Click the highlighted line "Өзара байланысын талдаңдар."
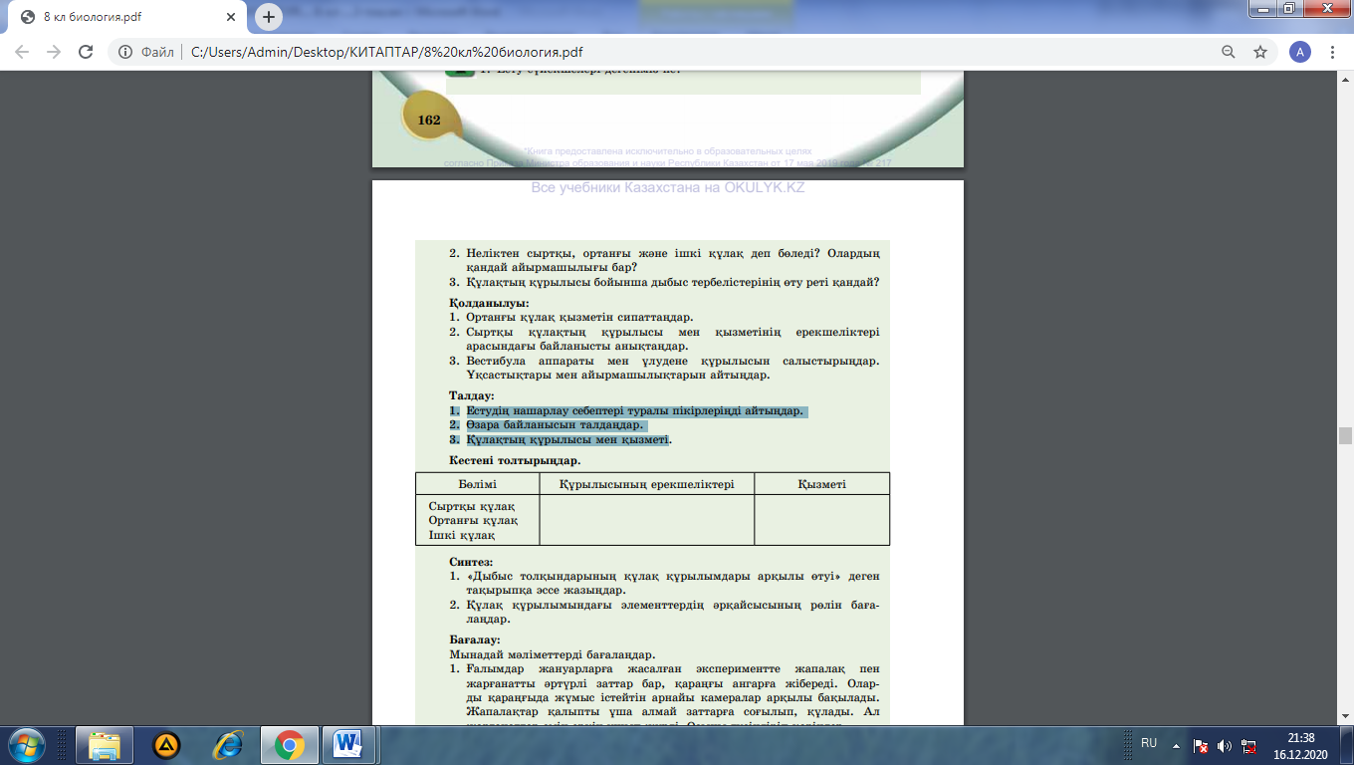Screen dimensions: 1354x765 555,425
